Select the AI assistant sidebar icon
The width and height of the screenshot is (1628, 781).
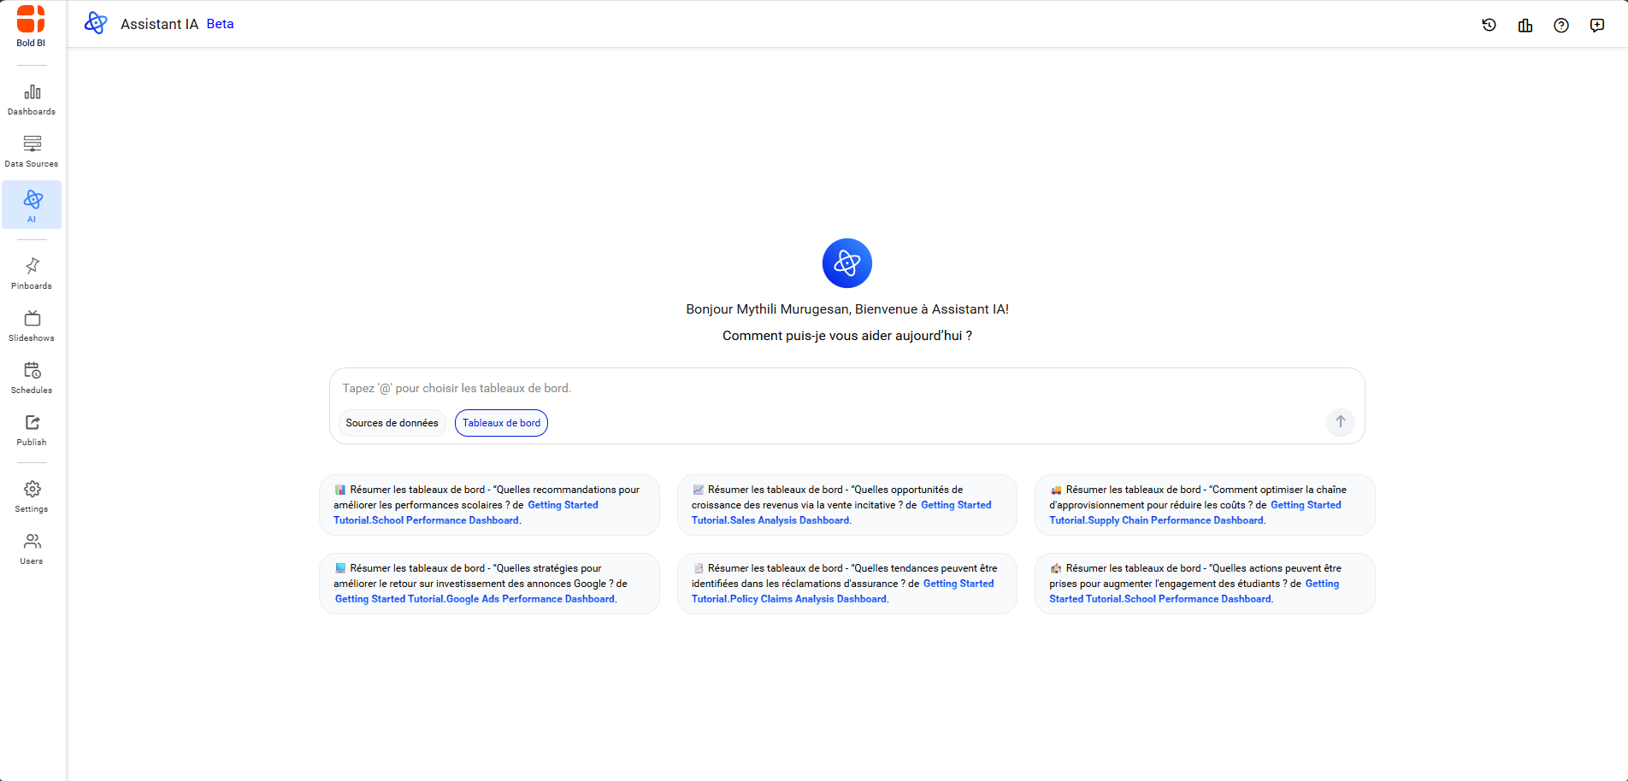32,205
